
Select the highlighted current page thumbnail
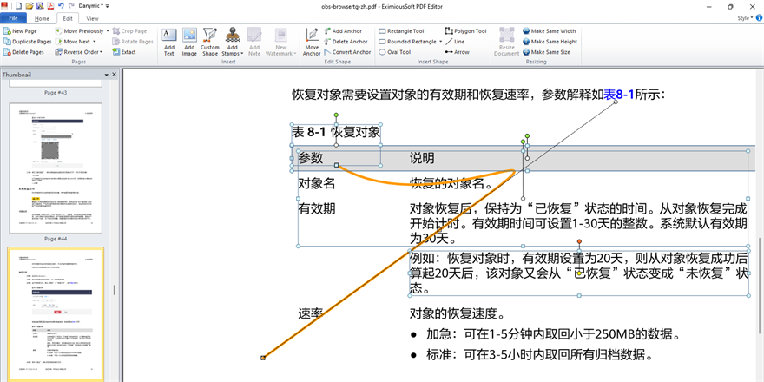[x=56, y=313]
